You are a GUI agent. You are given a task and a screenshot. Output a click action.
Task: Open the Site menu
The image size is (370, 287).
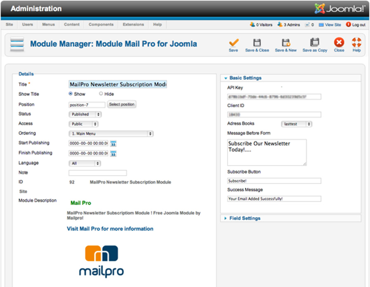tap(9, 24)
